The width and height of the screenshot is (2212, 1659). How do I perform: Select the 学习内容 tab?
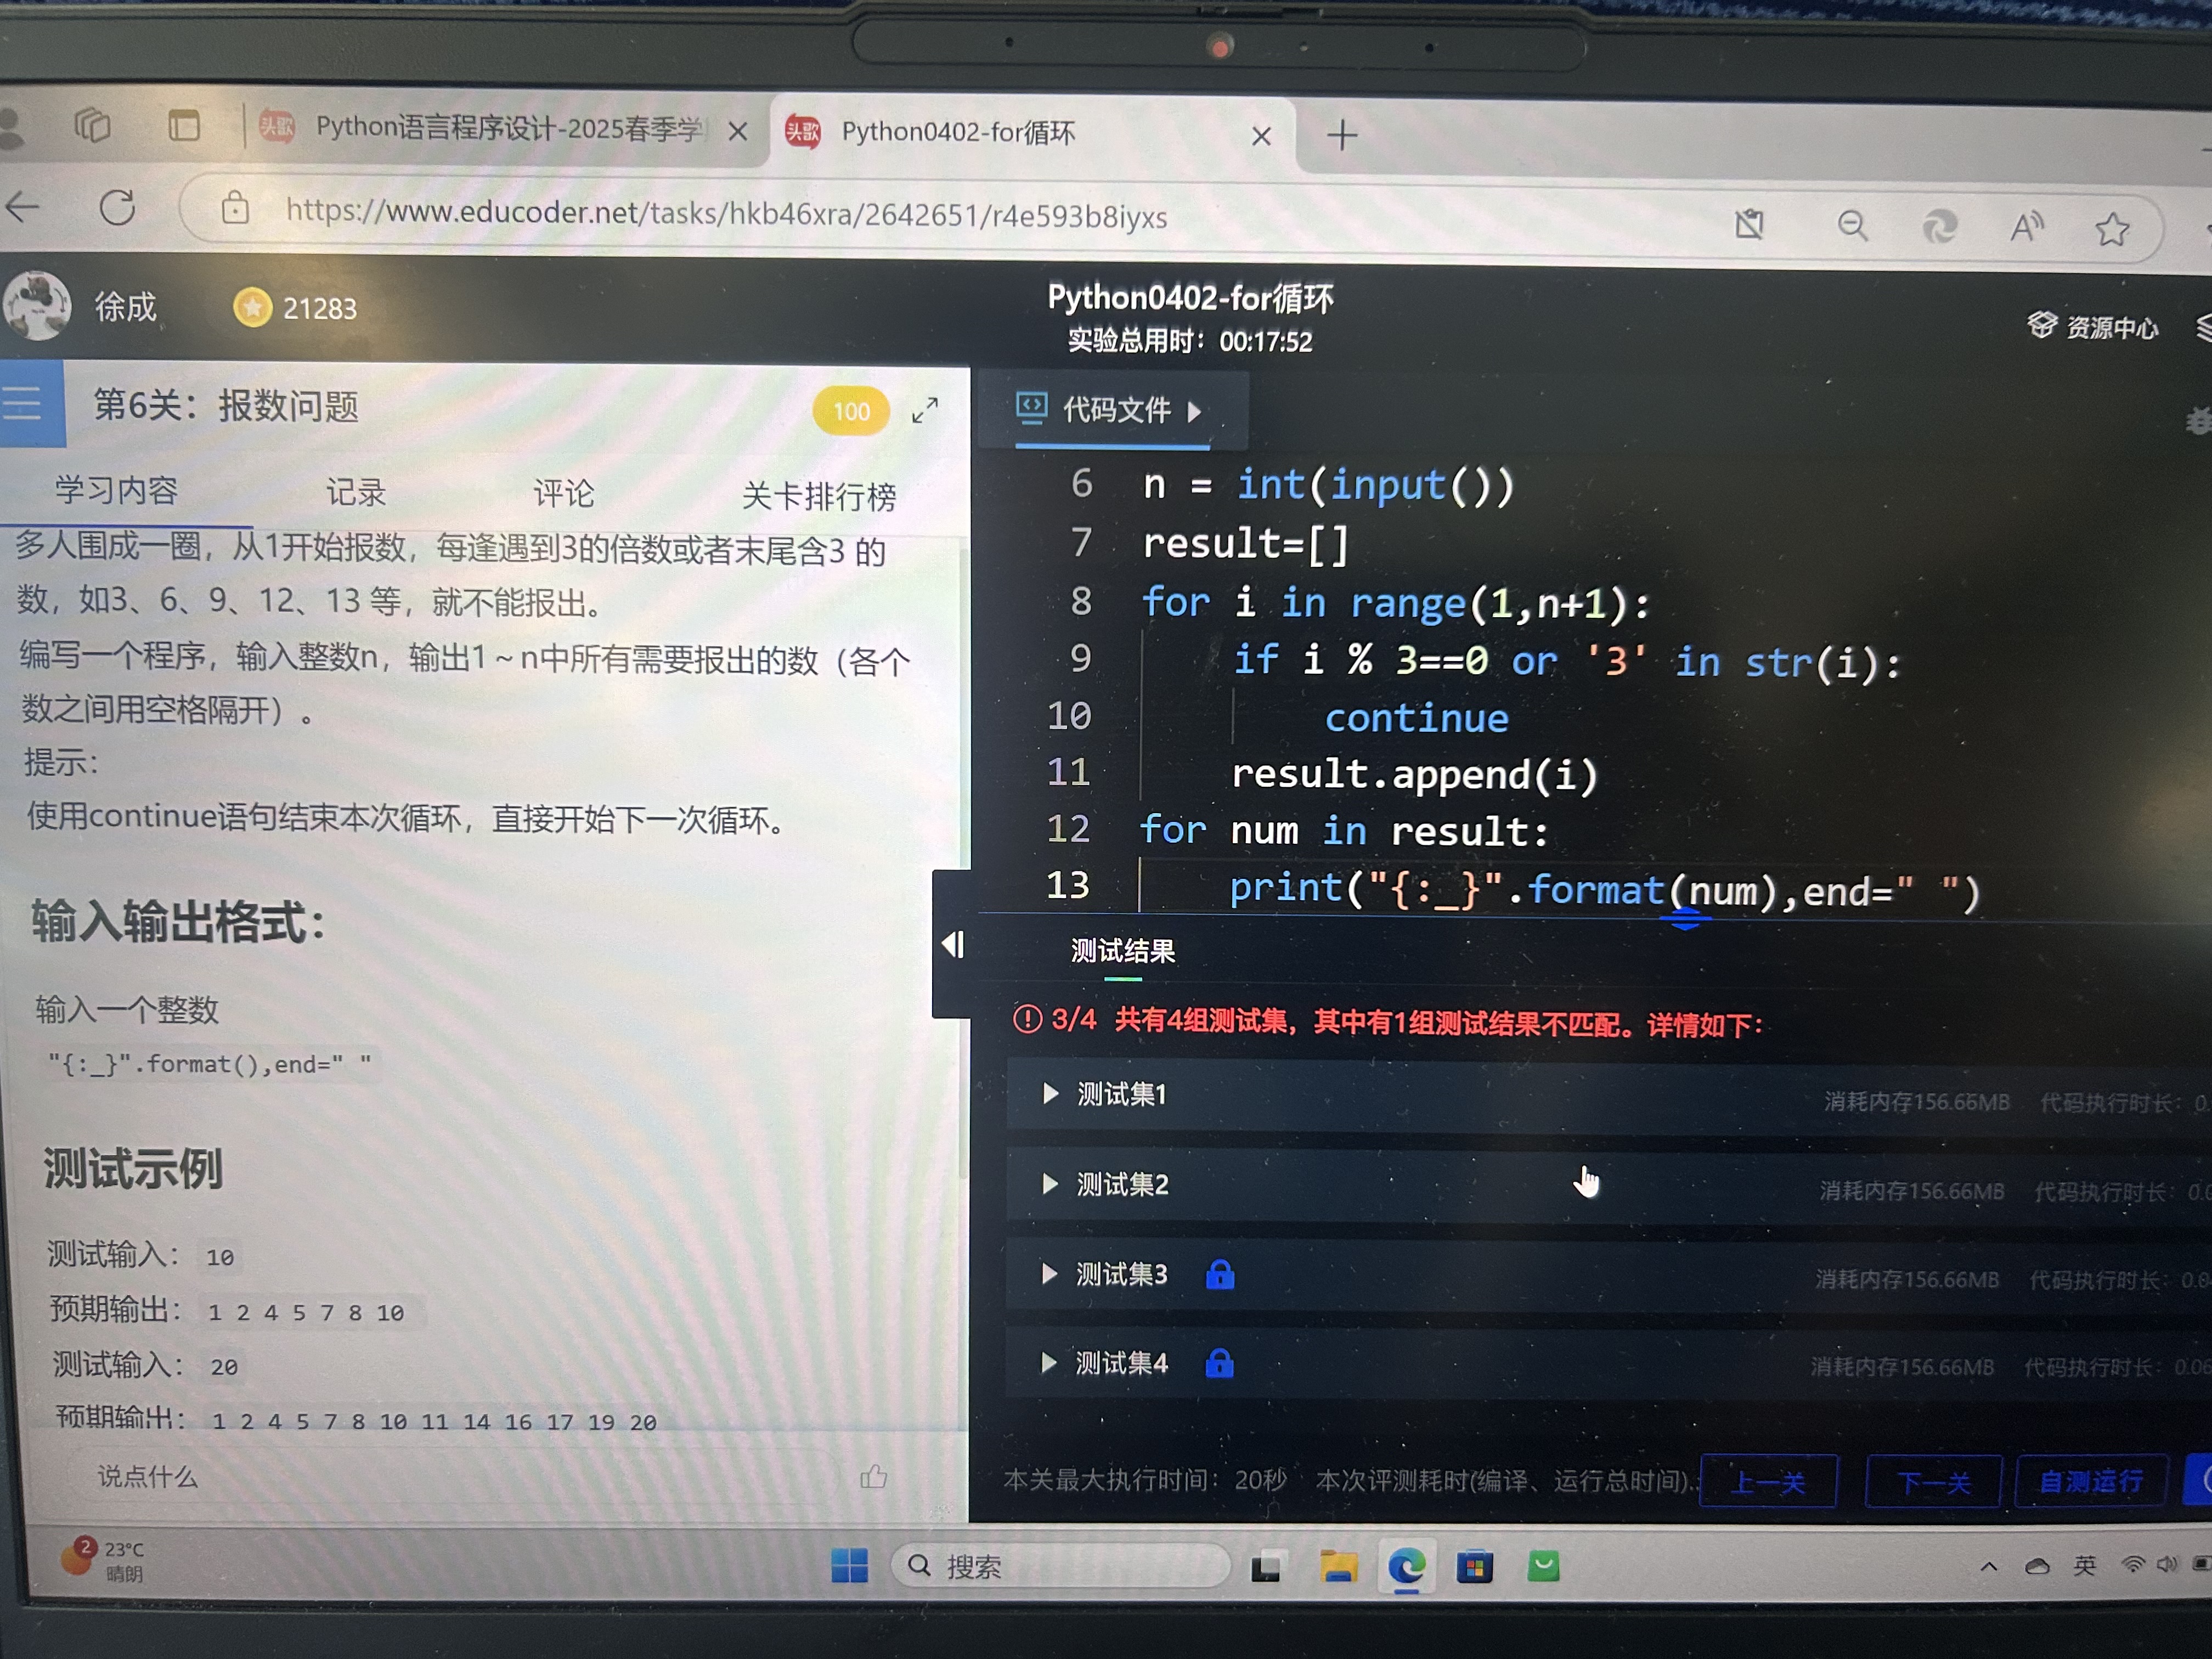click(x=116, y=490)
